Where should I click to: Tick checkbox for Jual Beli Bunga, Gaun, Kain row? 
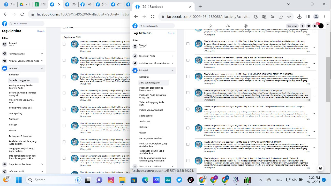pos(188,44)
